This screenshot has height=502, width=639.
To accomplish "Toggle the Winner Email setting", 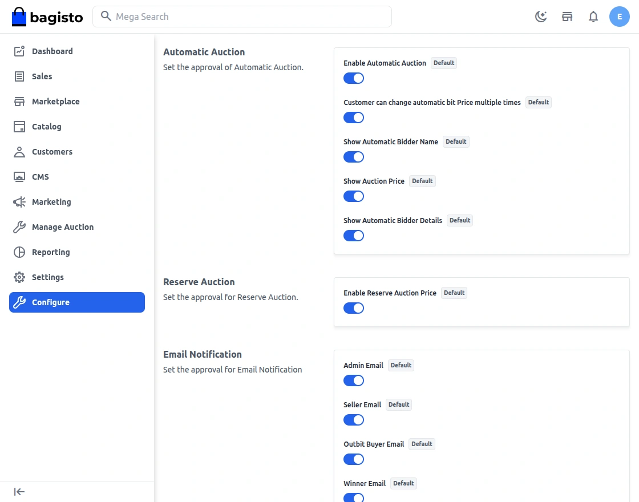I will 354,497.
